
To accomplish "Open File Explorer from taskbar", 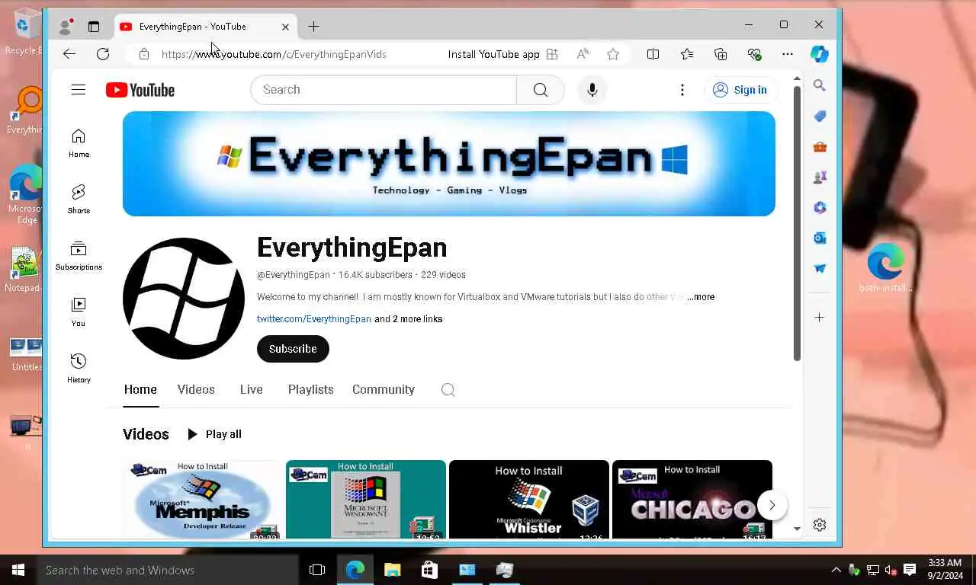I will [x=392, y=570].
